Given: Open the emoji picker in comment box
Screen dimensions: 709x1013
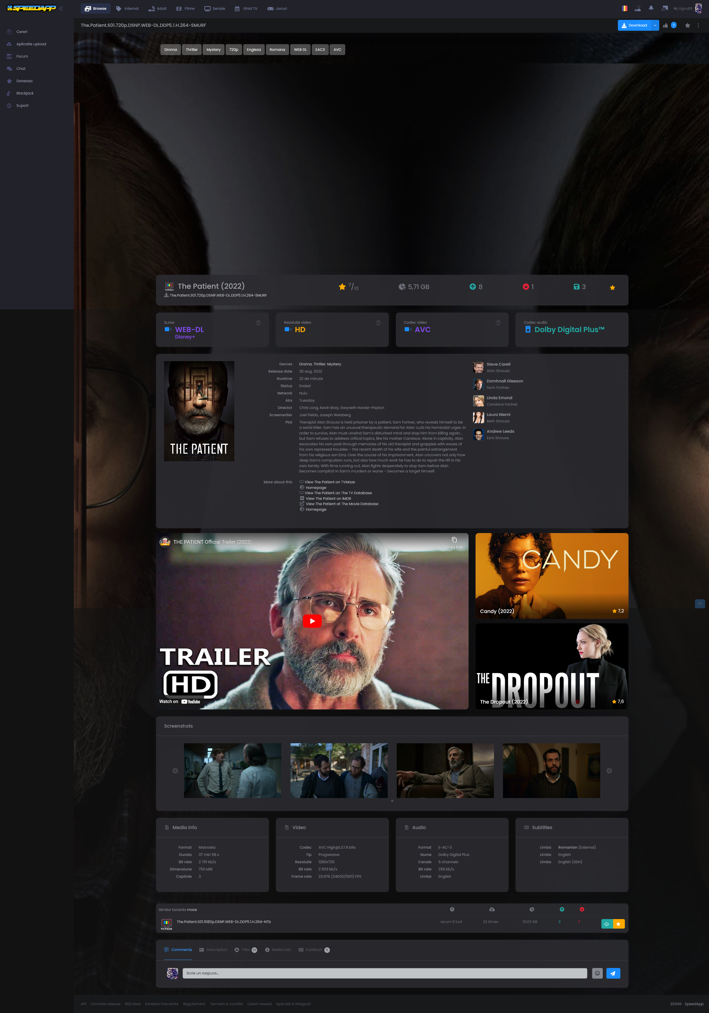Looking at the screenshot, I should (597, 973).
